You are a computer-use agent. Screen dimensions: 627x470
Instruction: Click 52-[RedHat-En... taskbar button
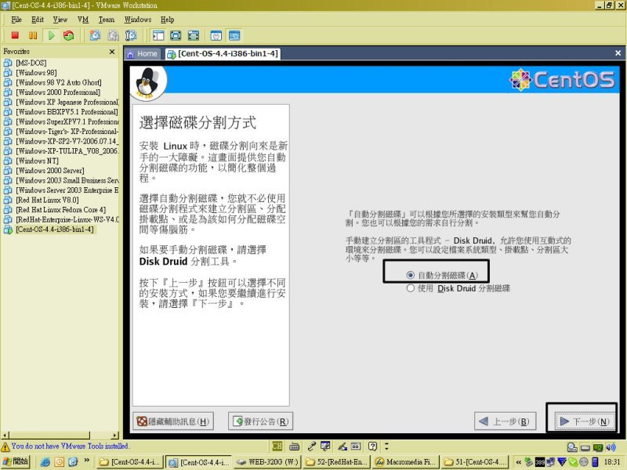point(337,462)
